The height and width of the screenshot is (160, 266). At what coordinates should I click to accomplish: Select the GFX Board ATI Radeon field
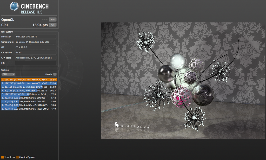(35, 58)
